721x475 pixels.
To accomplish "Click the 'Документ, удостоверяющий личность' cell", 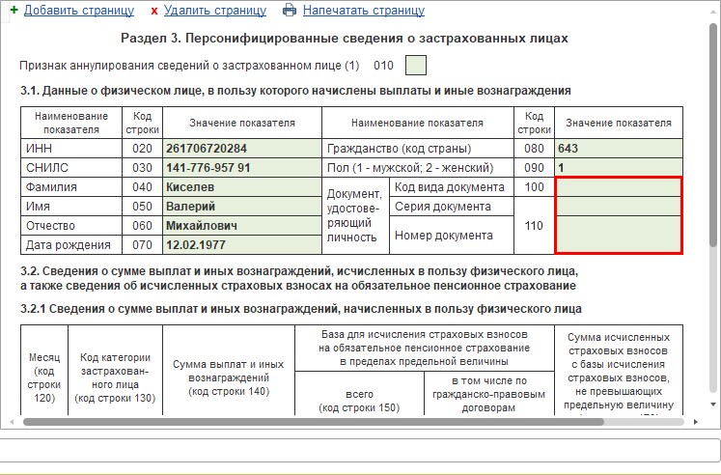I will coord(355,215).
